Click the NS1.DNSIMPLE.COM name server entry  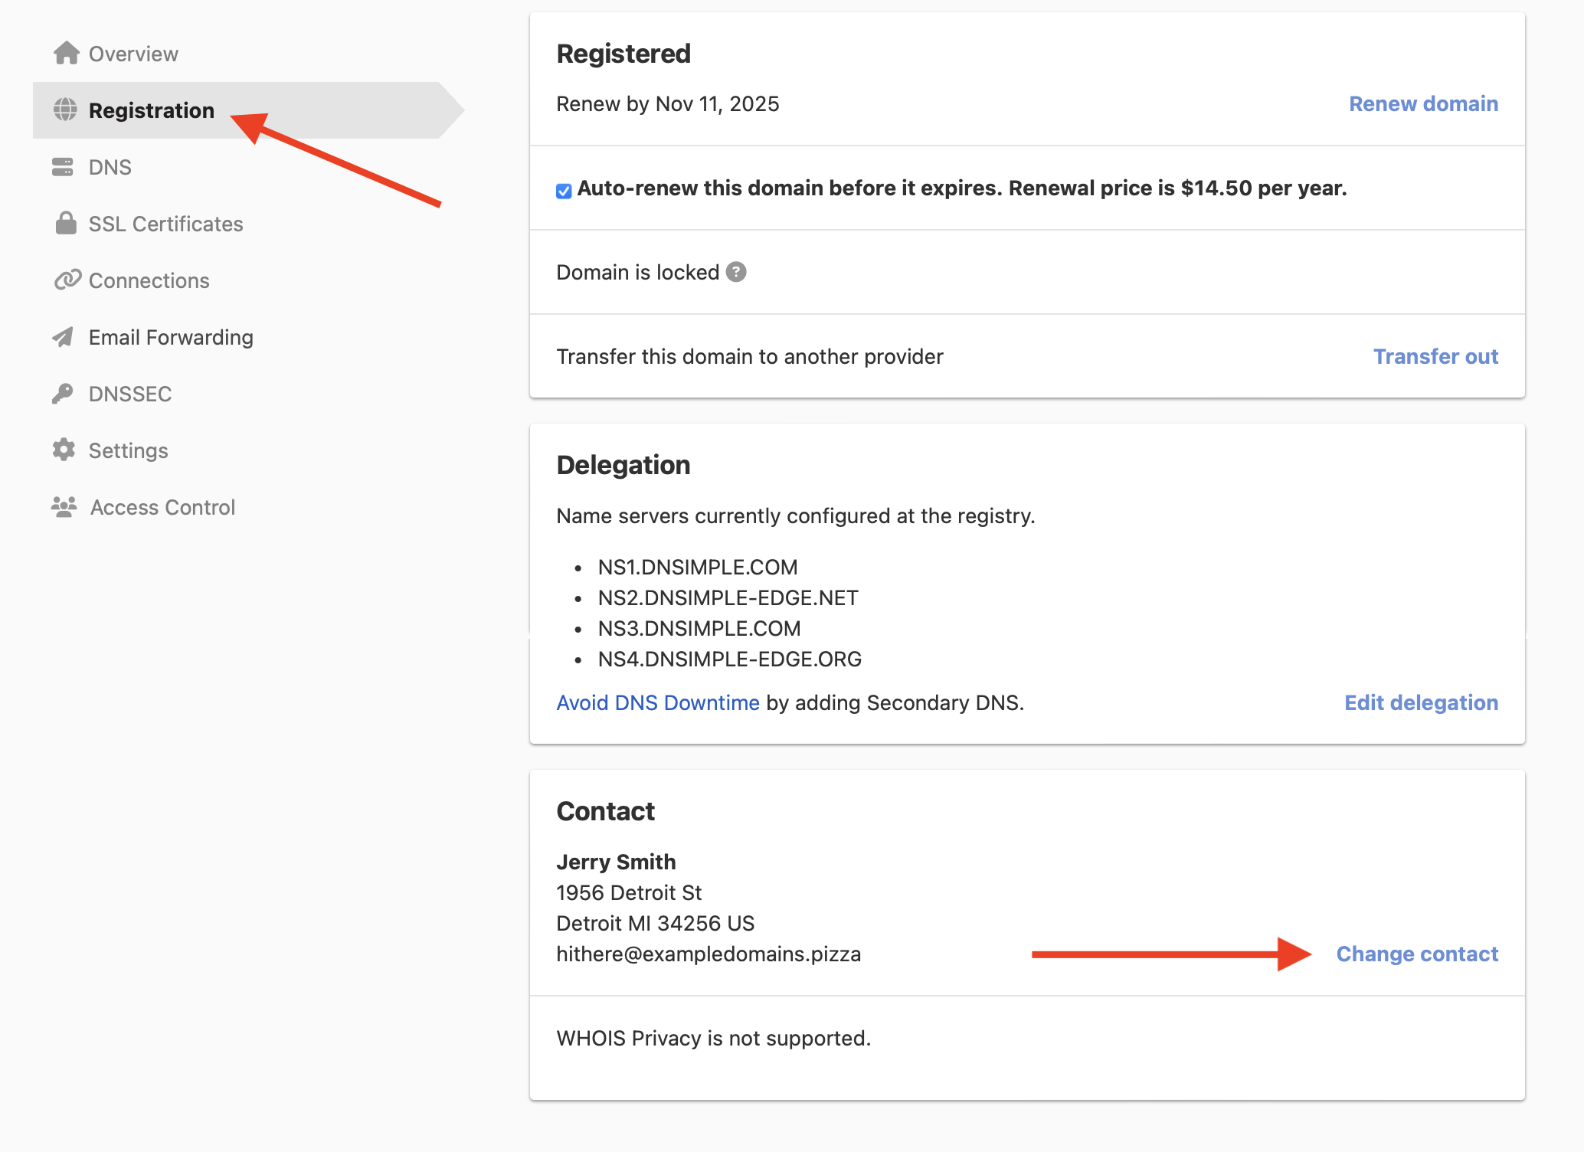698,567
